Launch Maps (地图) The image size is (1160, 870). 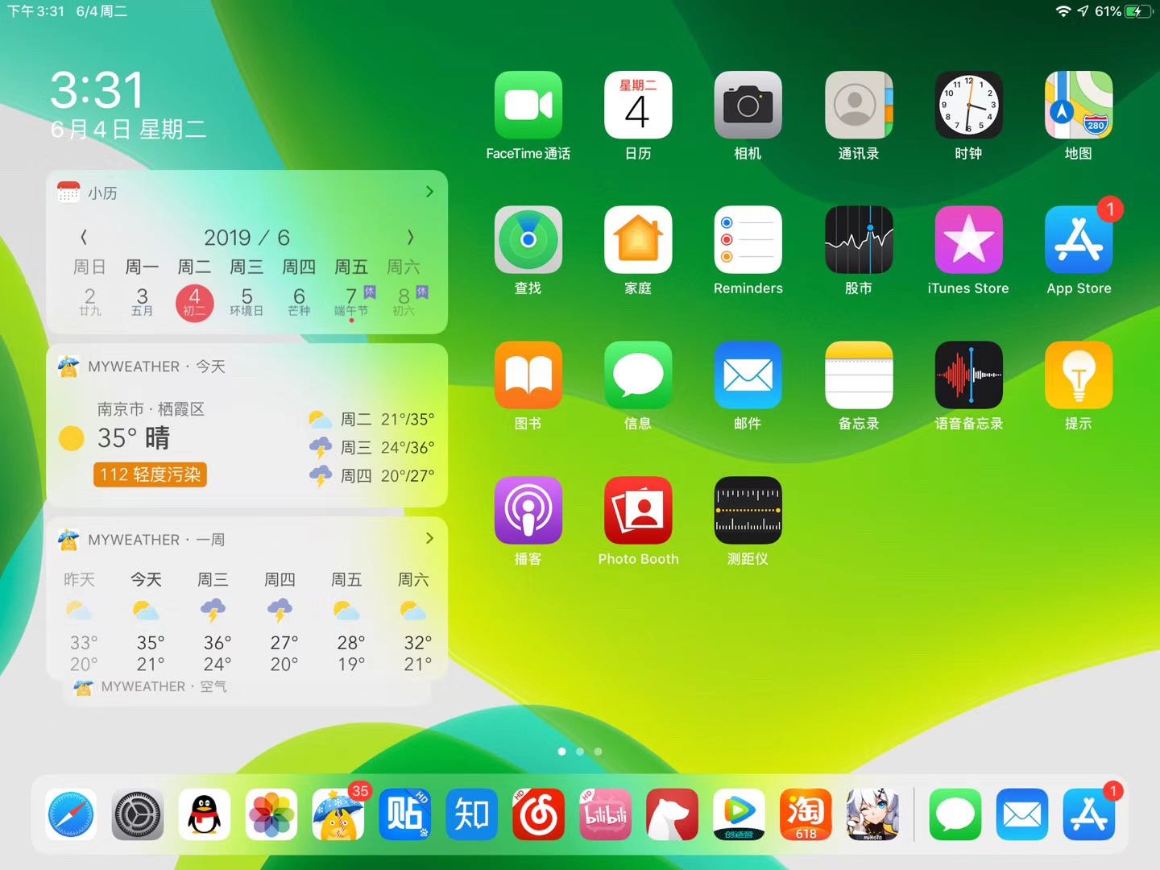(x=1079, y=105)
